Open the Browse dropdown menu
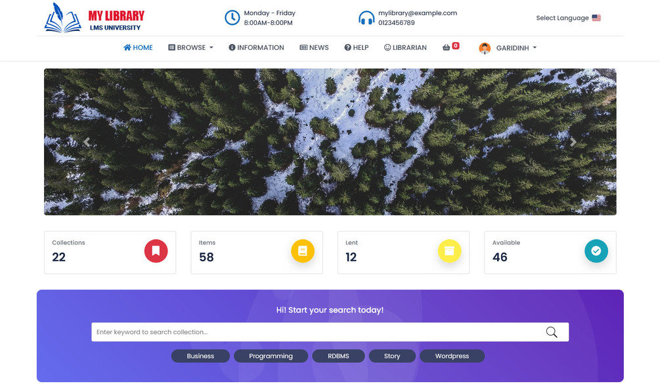Screen dimensions: 660x390 click(190, 47)
